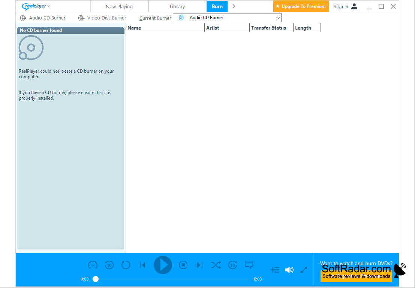Jump forward 10 seconds
Viewport: 415px width, 288px height.
pyautogui.click(x=233, y=265)
